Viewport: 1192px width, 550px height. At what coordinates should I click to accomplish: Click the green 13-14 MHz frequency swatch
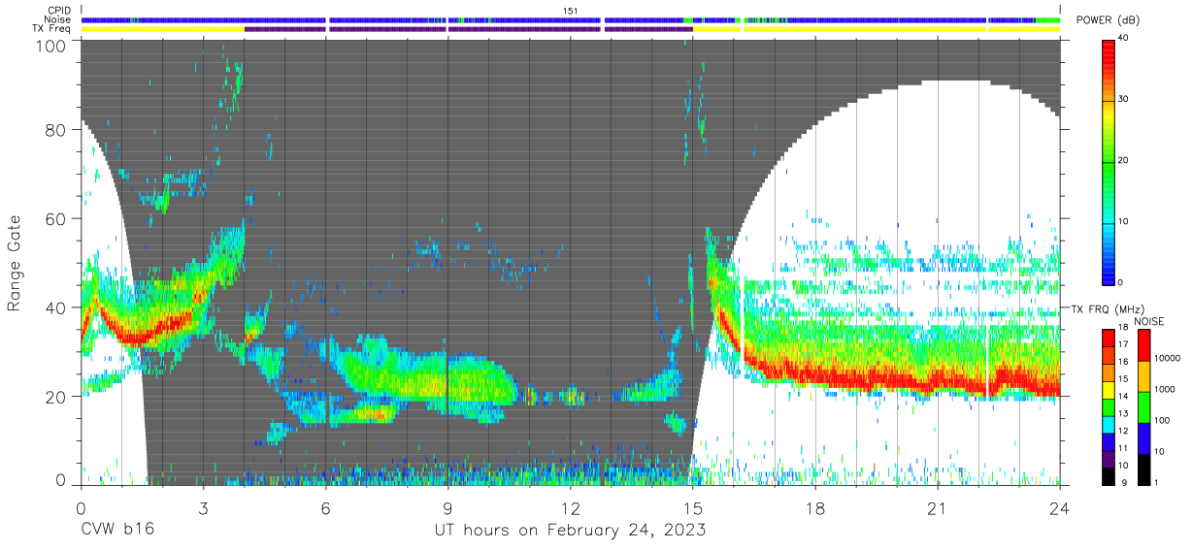coord(1109,406)
